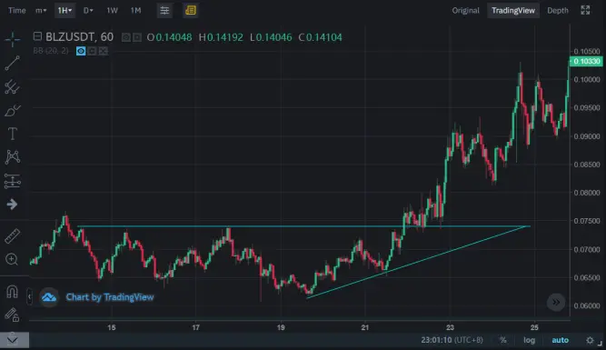Image resolution: width=606 pixels, height=350 pixels.
Task: Enter fullscreen chart mode
Action: tap(585, 10)
